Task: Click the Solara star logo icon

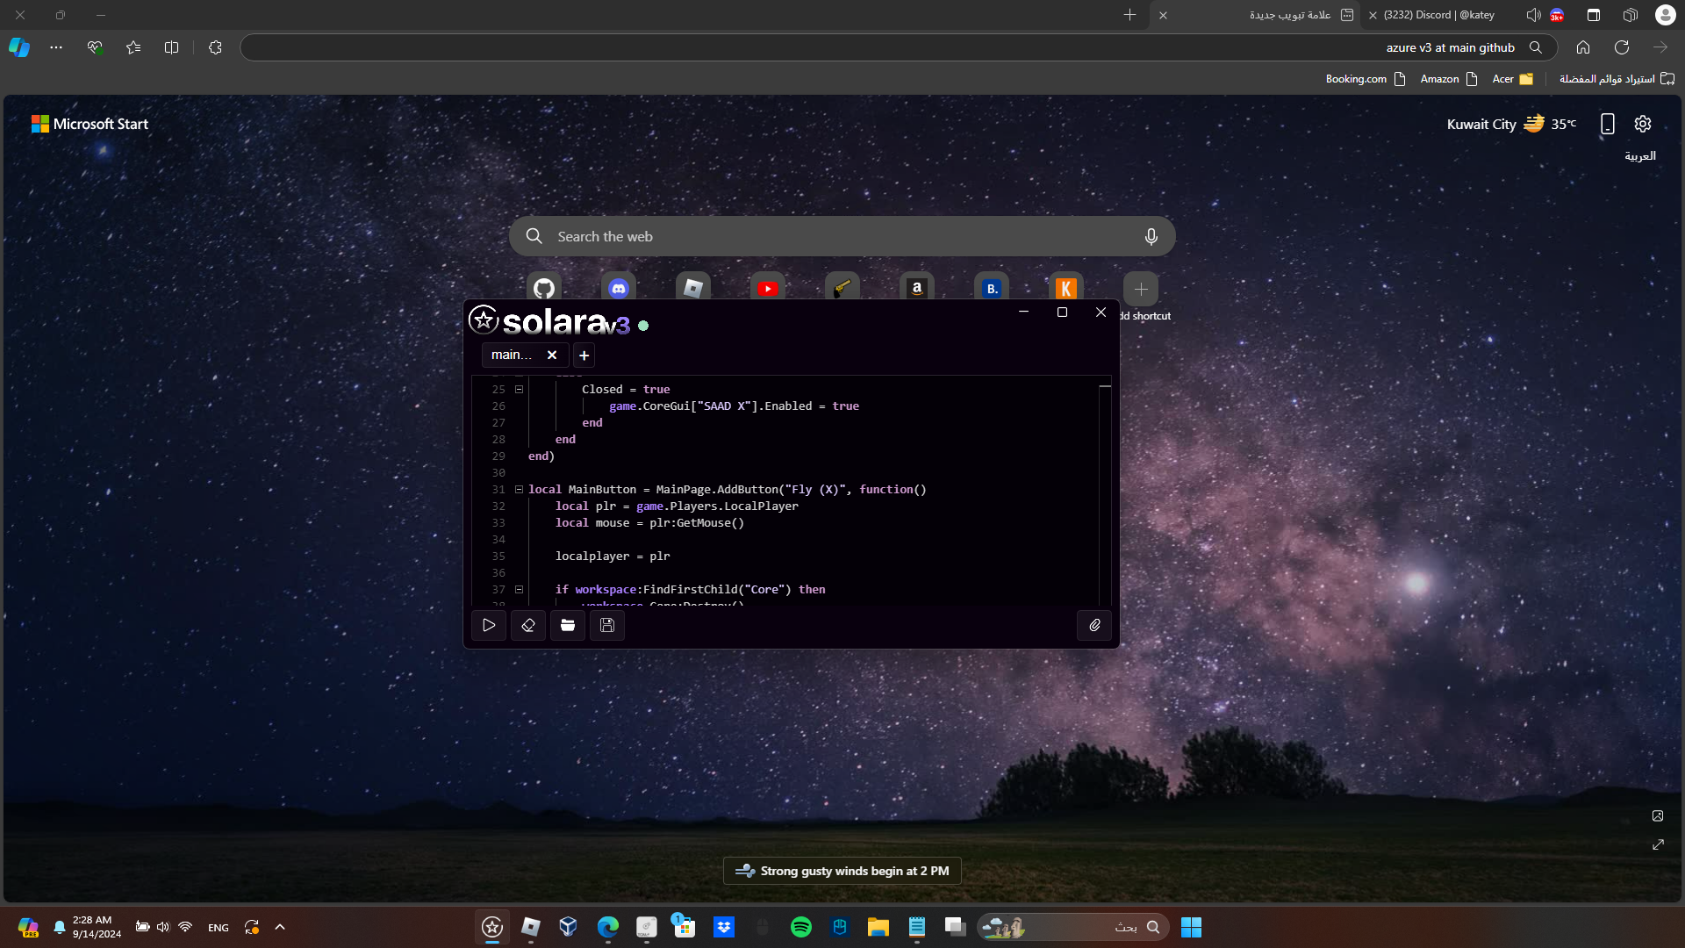Action: click(484, 320)
